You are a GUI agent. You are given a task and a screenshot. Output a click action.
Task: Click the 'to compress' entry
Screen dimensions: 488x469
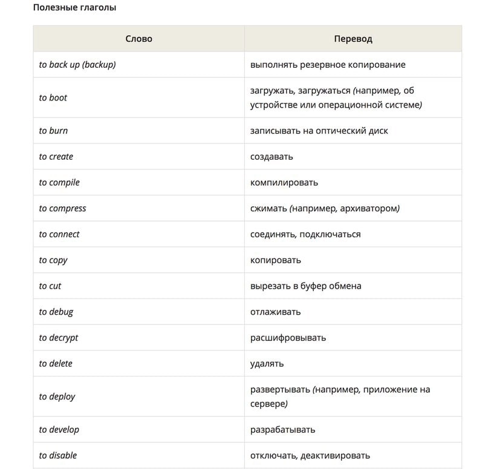coord(62,208)
